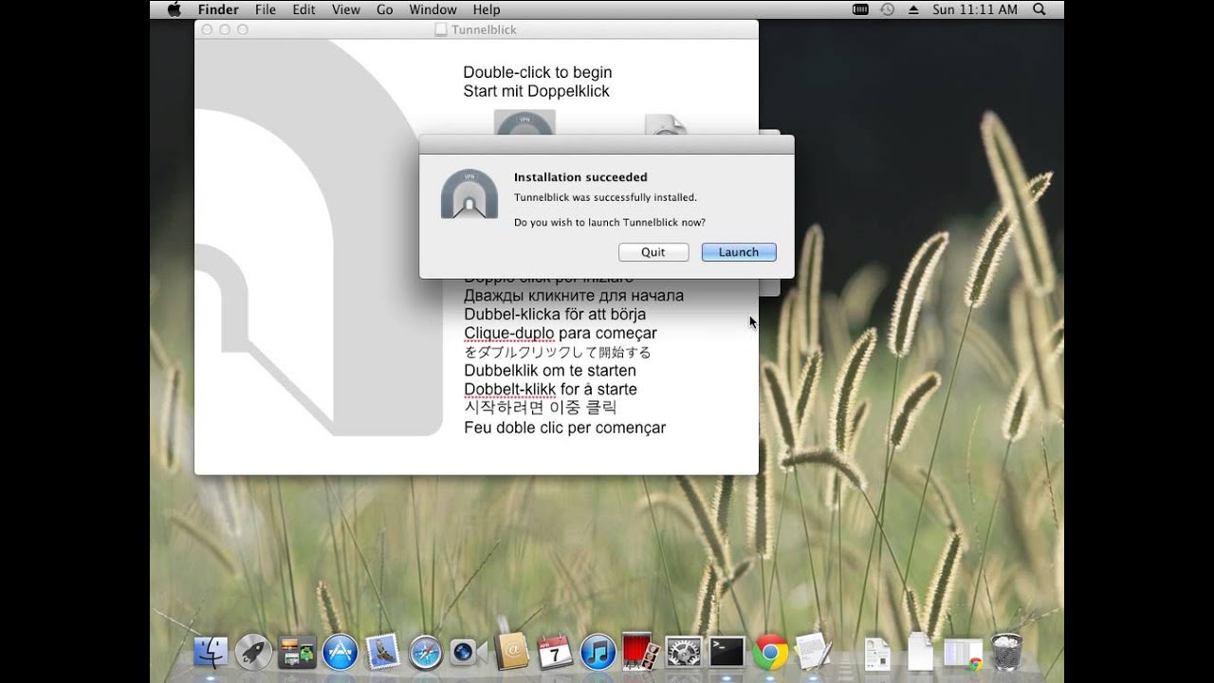Open System Preferences gear in Dock
1214x683 pixels.
(x=684, y=653)
